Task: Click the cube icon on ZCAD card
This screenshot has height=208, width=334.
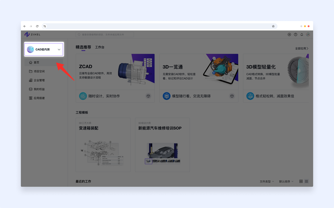Action: click(148, 96)
